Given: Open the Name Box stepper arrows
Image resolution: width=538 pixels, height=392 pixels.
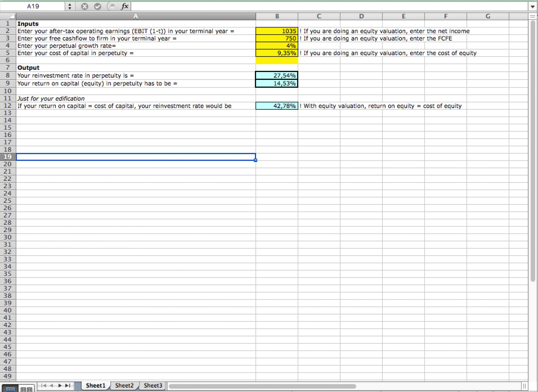Looking at the screenshot, I should [x=70, y=6].
